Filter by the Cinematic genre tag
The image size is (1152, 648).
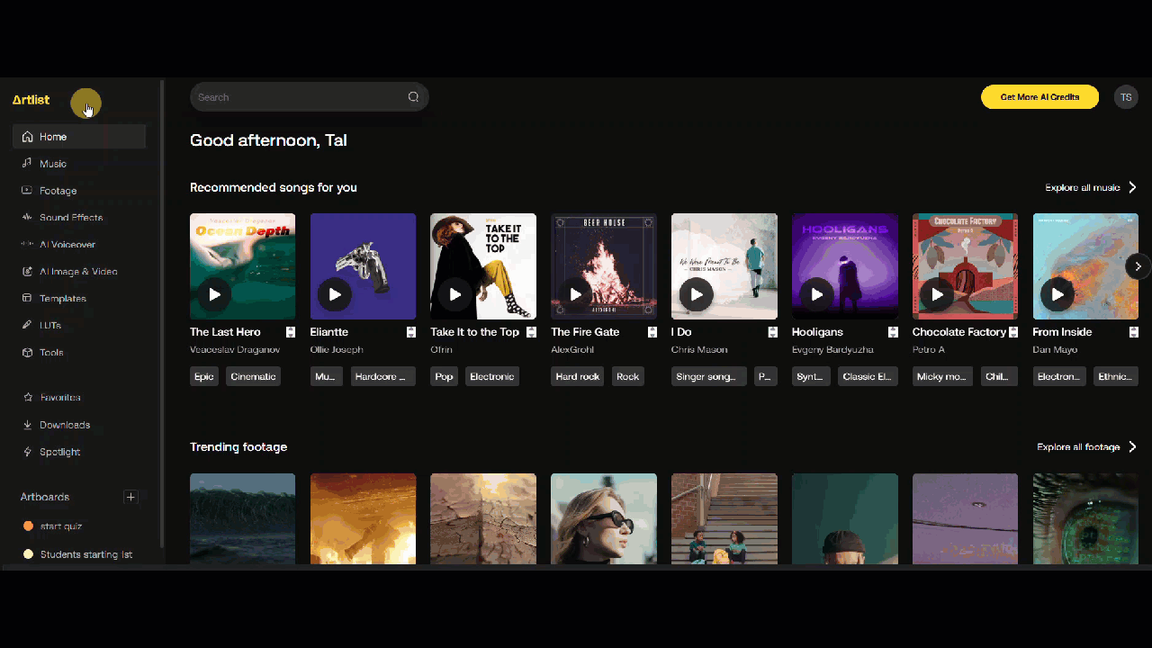(x=253, y=376)
